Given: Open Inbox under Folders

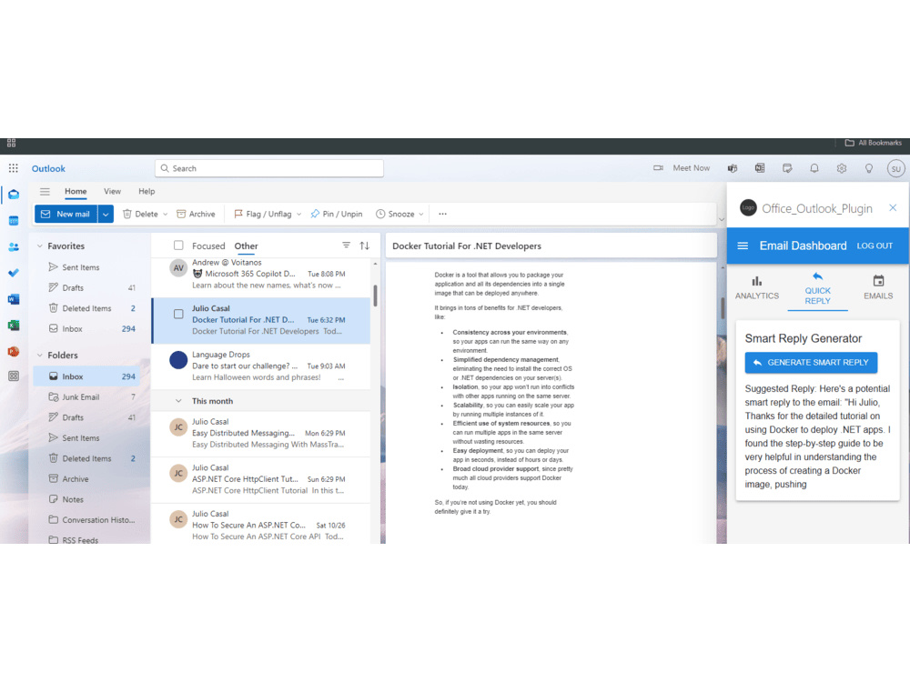Looking at the screenshot, I should [86, 376].
